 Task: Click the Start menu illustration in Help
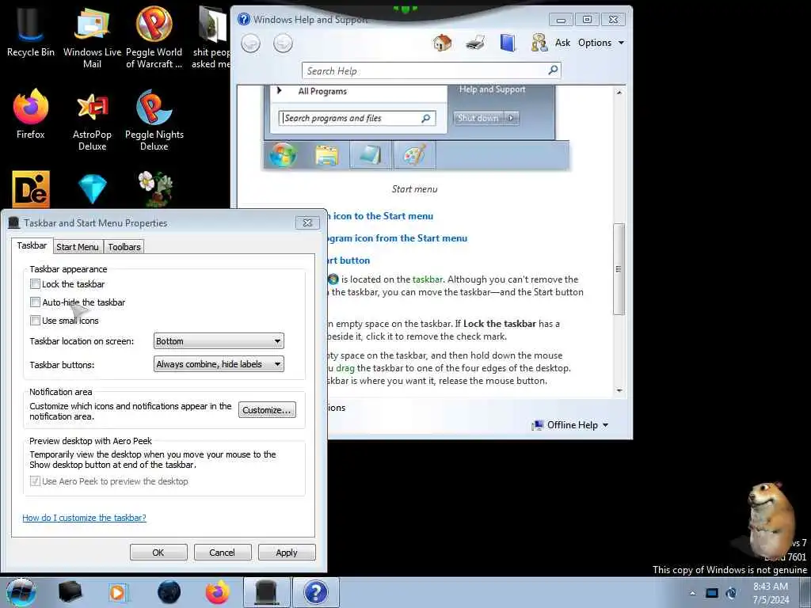[417, 128]
